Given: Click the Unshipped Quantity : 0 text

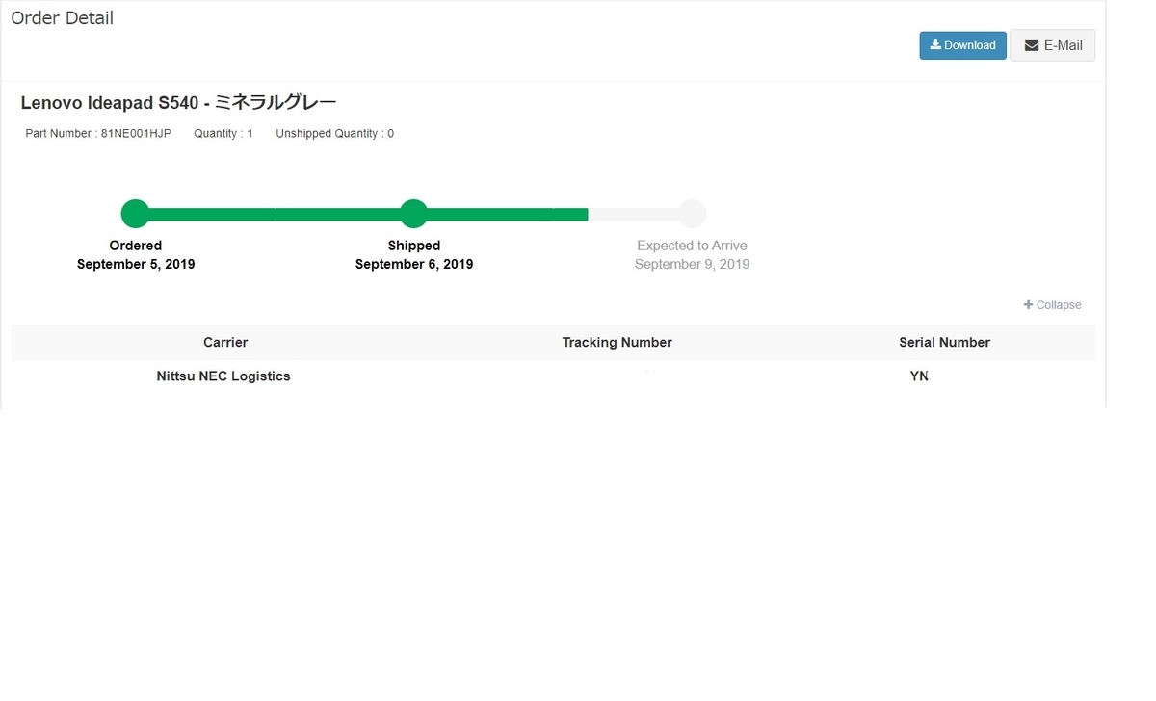Looking at the screenshot, I should [x=334, y=134].
